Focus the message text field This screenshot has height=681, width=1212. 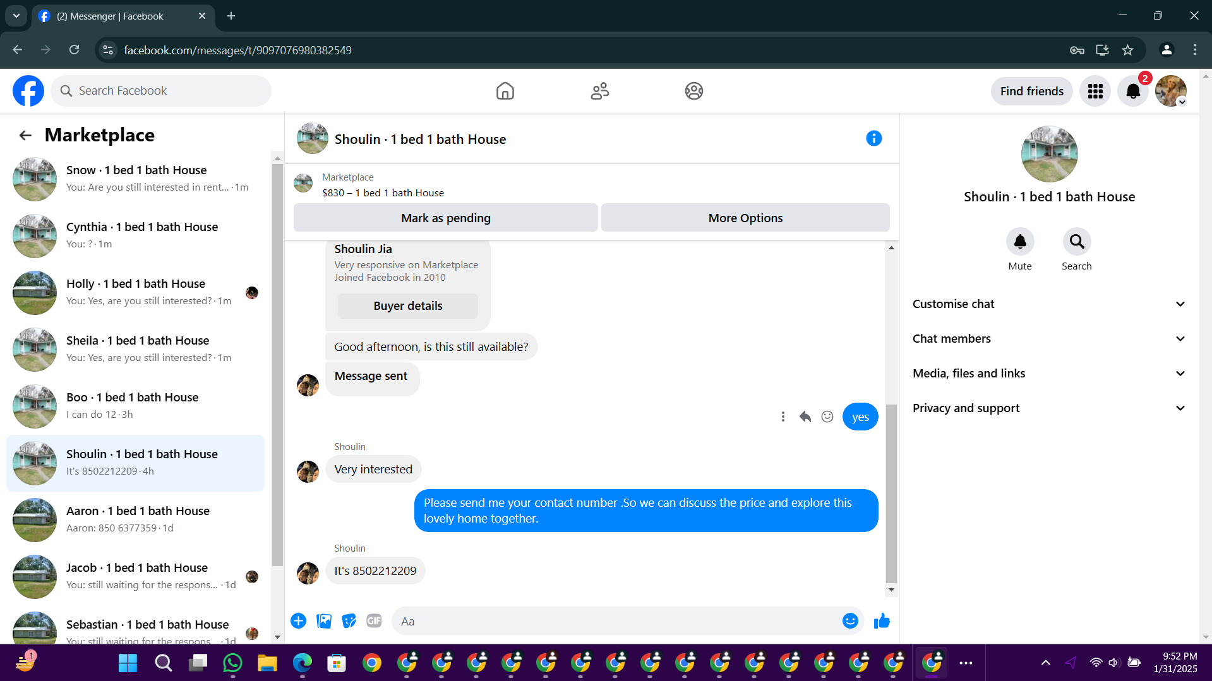point(619,621)
